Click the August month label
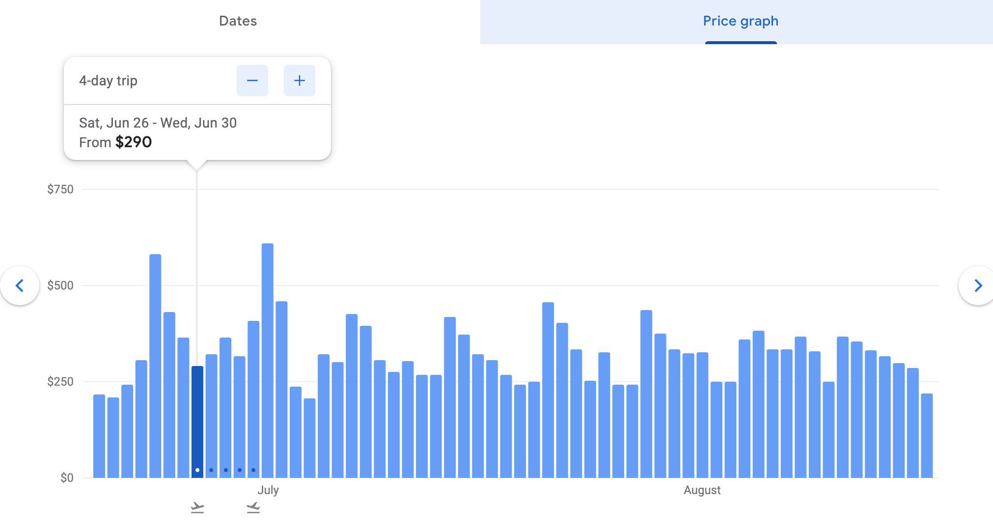 coord(702,490)
